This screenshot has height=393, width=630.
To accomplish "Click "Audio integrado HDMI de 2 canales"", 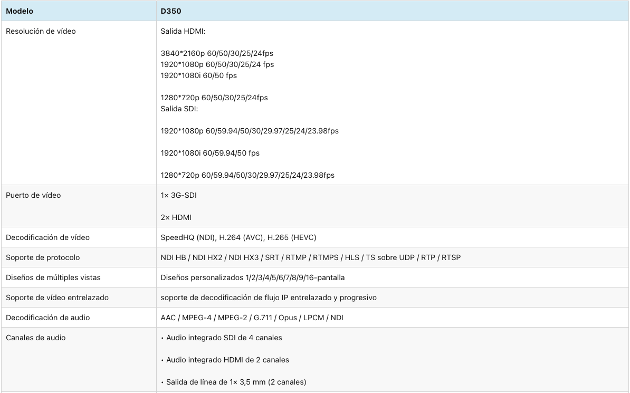I will [227, 360].
